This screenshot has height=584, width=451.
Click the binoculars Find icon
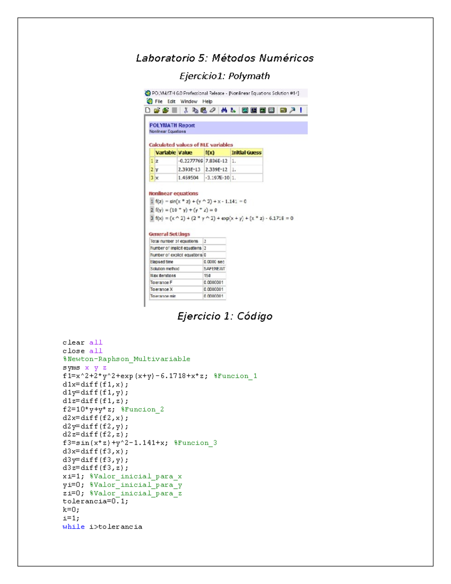tap(224, 110)
